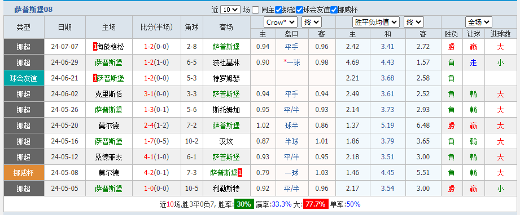Screen dimensions: 520x215
Task: Open the 终 dropdown beside 胜平负均值
Action: pyautogui.click(x=413, y=22)
